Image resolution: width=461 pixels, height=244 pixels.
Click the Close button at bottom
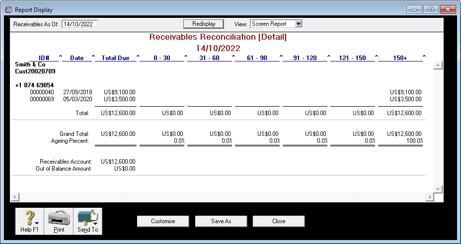coord(279,221)
